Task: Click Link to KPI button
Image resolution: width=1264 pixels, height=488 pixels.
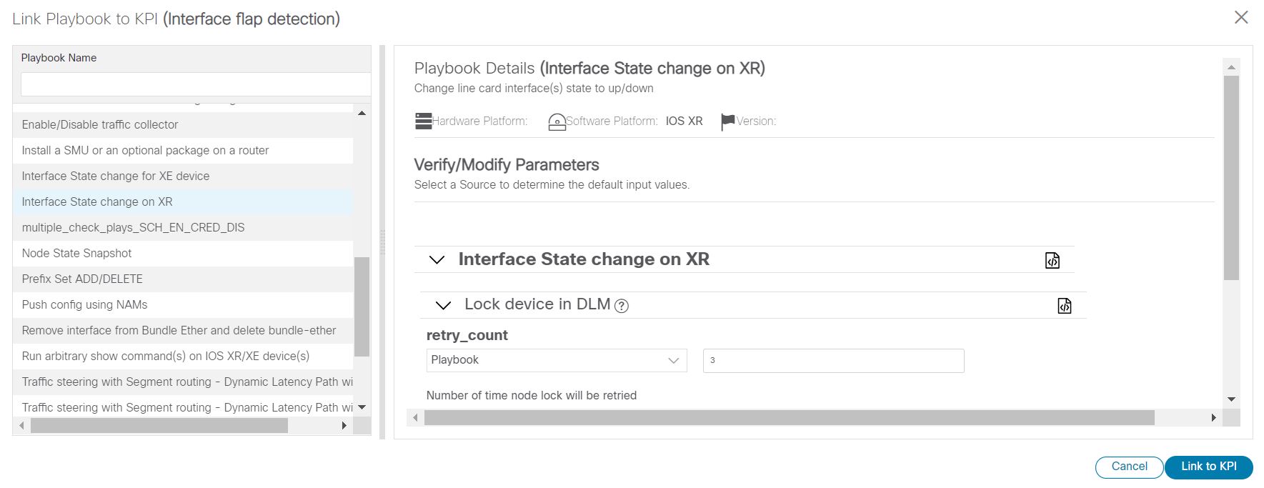Action: (1208, 467)
